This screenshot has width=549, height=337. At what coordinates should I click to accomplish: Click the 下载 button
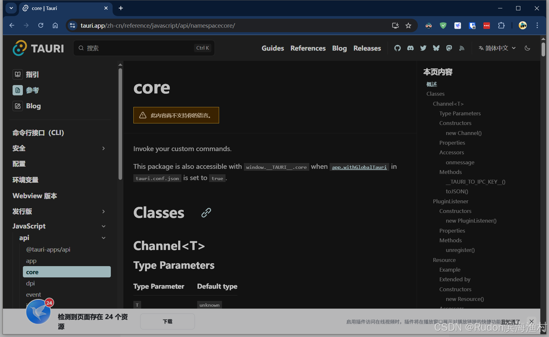168,321
